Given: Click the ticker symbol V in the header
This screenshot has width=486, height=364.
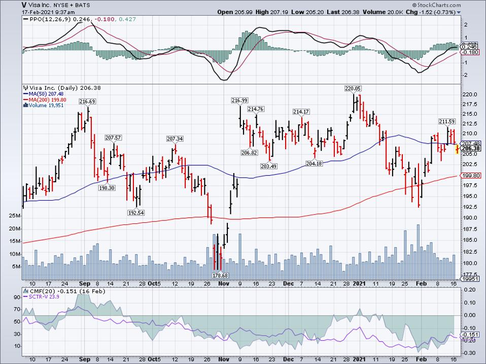Looking at the screenshot, I should (x=24, y=5).
